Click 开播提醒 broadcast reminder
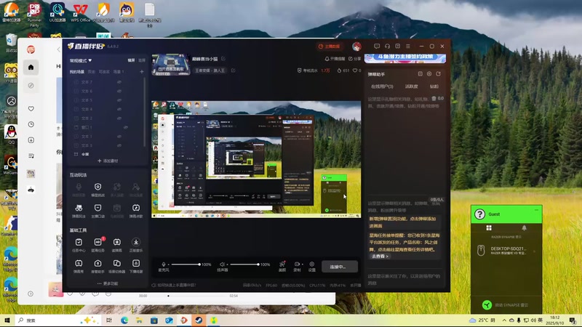Viewport: 582px width, 327px height. click(x=335, y=59)
